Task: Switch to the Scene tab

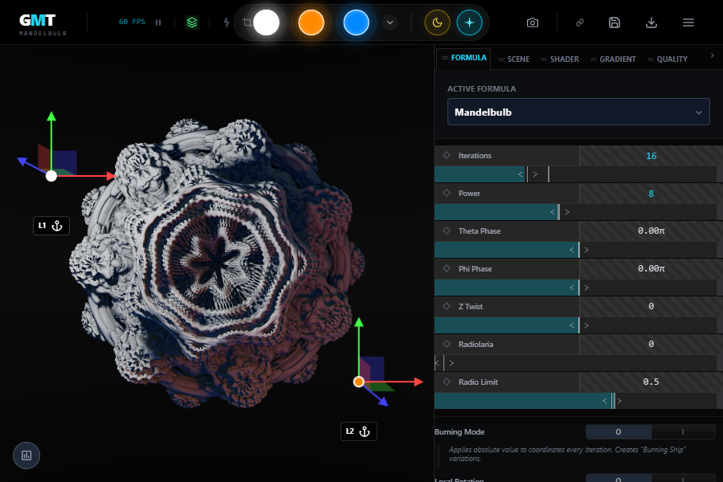Action: click(513, 59)
